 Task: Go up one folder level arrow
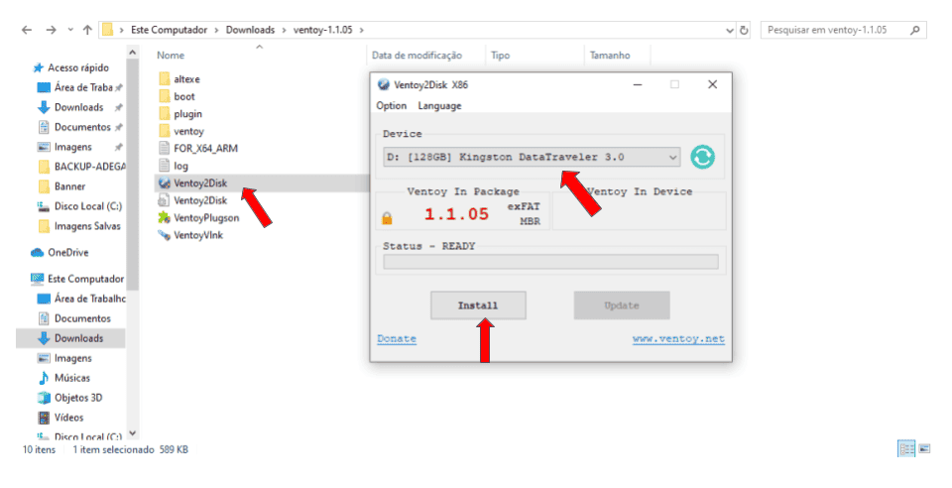(87, 30)
